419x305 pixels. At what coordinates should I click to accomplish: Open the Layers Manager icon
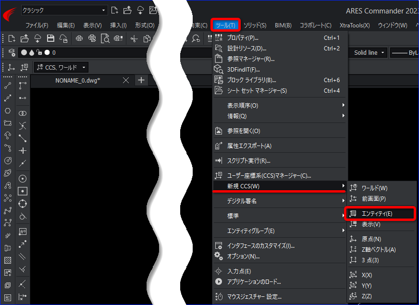tap(12, 53)
